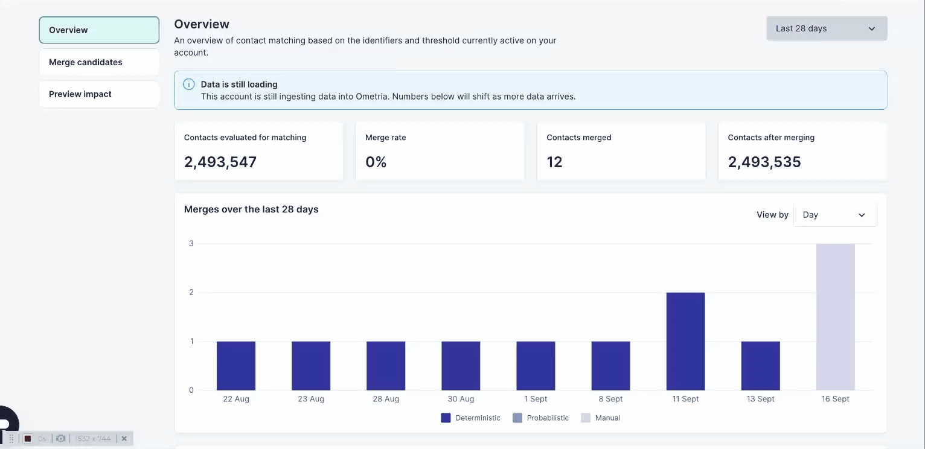Click the info icon in Data is still loading banner
Viewport: 925px width, 449px height.
pyautogui.click(x=189, y=84)
